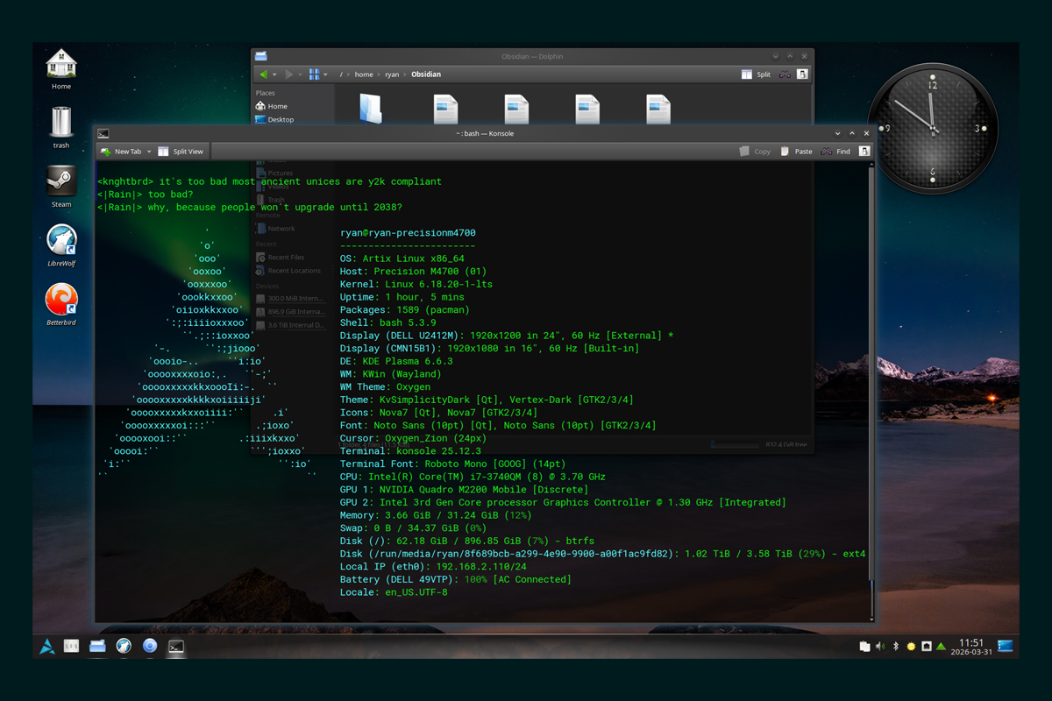Click the Find binoculars button in Konsole
The height and width of the screenshot is (701, 1052).
(x=835, y=152)
